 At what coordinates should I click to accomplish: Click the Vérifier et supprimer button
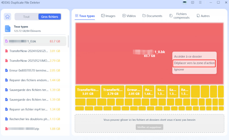[149, 127]
